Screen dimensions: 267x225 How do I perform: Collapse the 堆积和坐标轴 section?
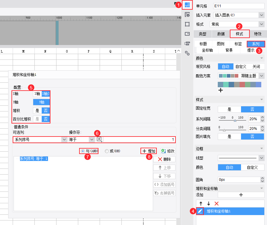(x=262, y=188)
